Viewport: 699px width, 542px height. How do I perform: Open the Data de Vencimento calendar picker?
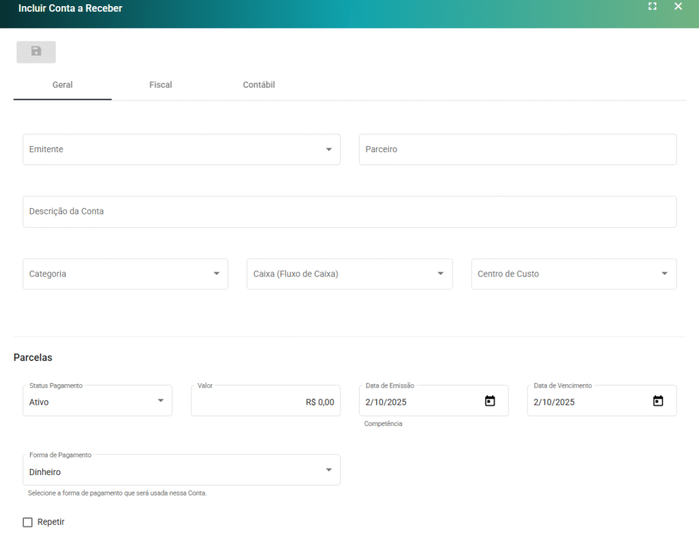[658, 401]
